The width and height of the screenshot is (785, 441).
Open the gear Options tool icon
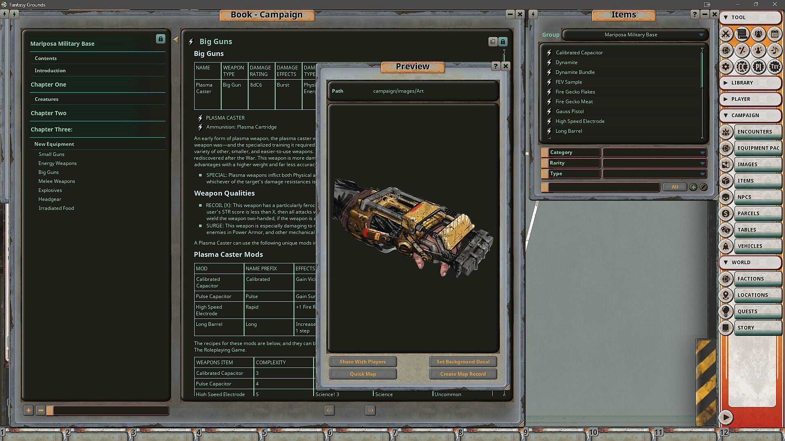(x=726, y=67)
